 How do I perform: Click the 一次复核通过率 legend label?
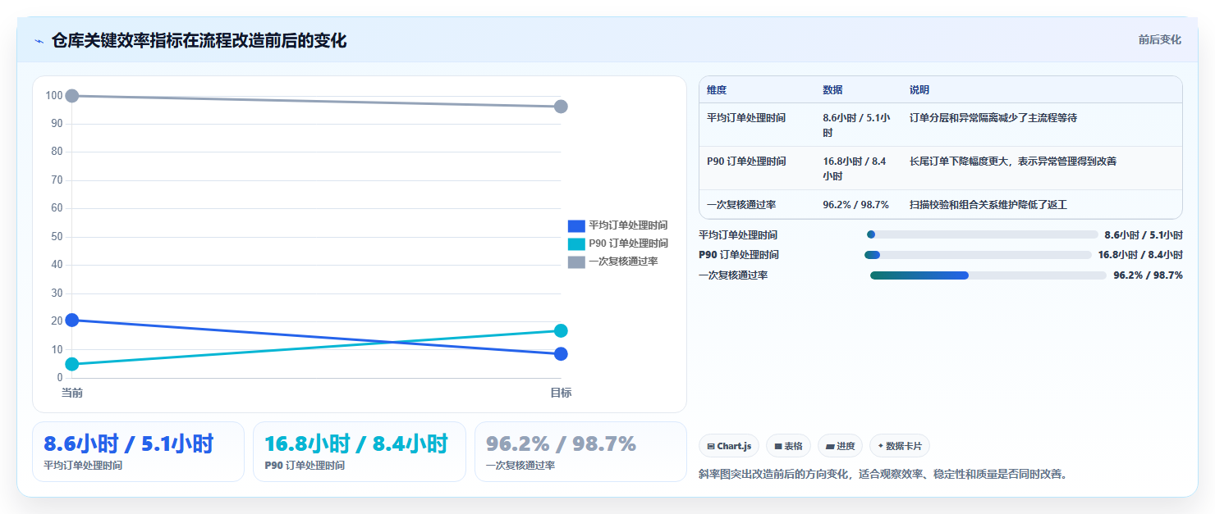click(x=623, y=262)
